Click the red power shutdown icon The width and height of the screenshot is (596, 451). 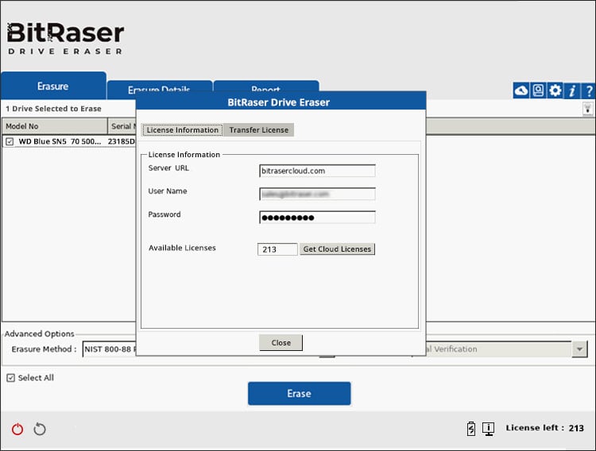pyautogui.click(x=17, y=429)
